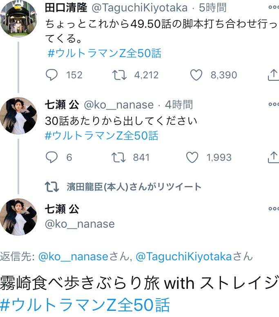
Task: Like 田口清隆's tweet
Action: pos(196,75)
